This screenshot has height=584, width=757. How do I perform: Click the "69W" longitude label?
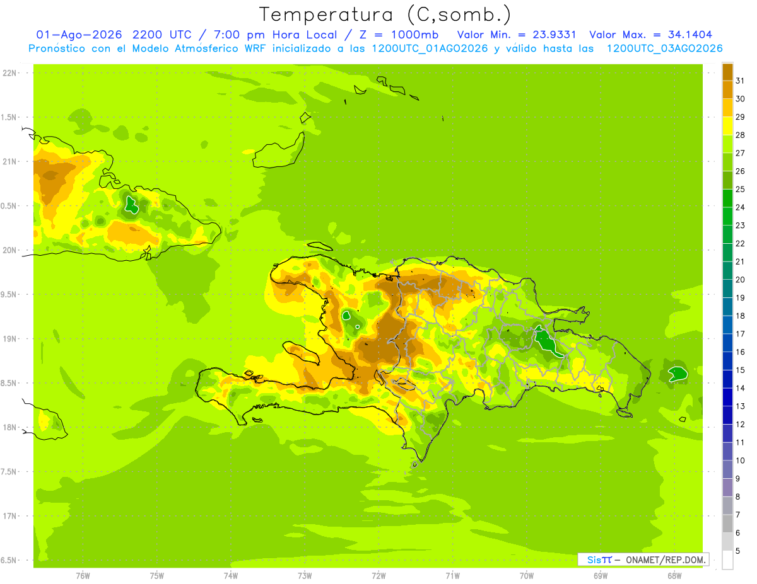pos(601,575)
